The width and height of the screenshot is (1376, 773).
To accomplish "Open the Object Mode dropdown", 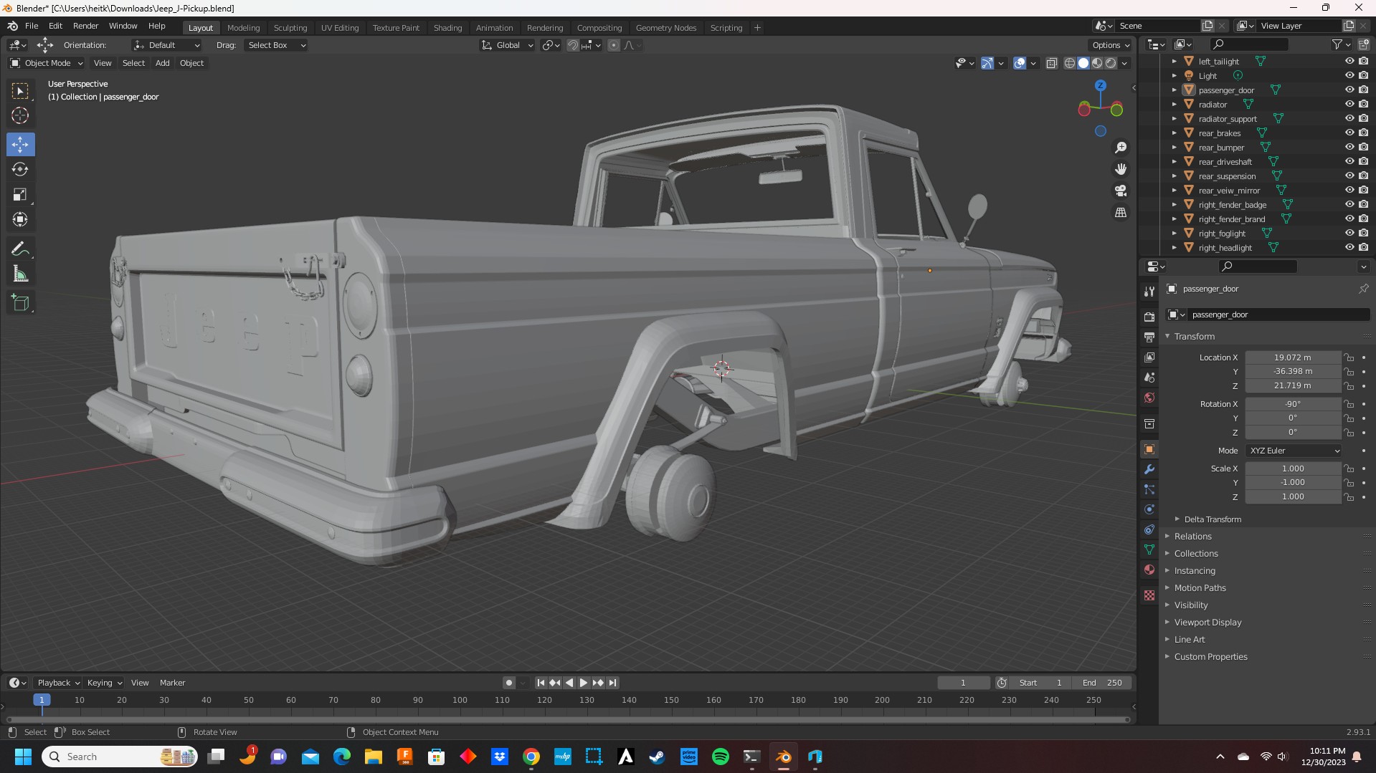I will [x=47, y=63].
